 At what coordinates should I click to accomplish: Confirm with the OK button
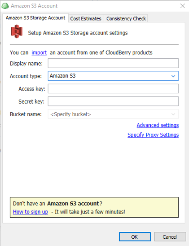(135, 237)
